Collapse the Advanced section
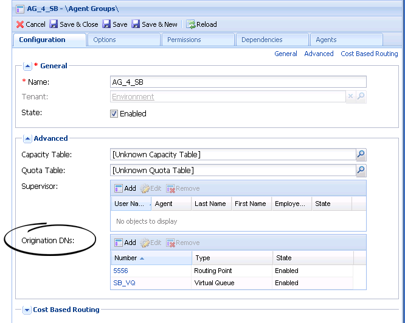This screenshot has height=323, width=405. pyautogui.click(x=27, y=138)
